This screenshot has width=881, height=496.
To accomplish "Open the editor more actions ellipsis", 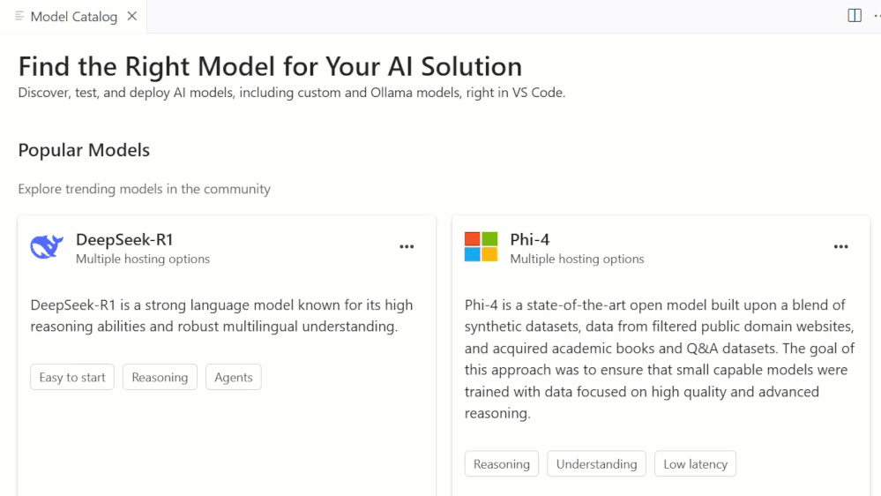I will 877,16.
